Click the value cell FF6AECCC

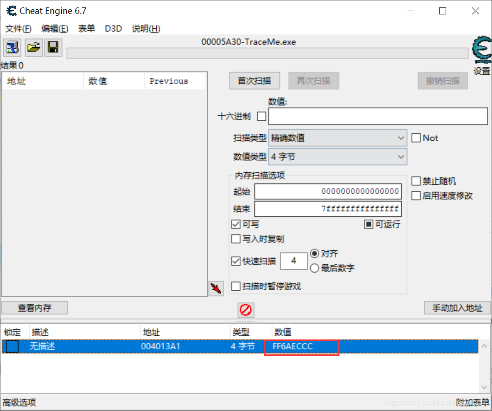[x=293, y=346]
